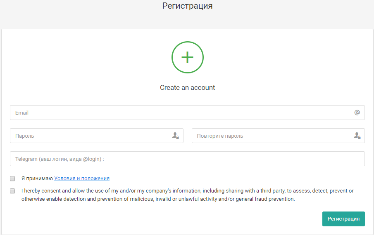
Task: Click the Я принимаю label text
Action: 37,179
